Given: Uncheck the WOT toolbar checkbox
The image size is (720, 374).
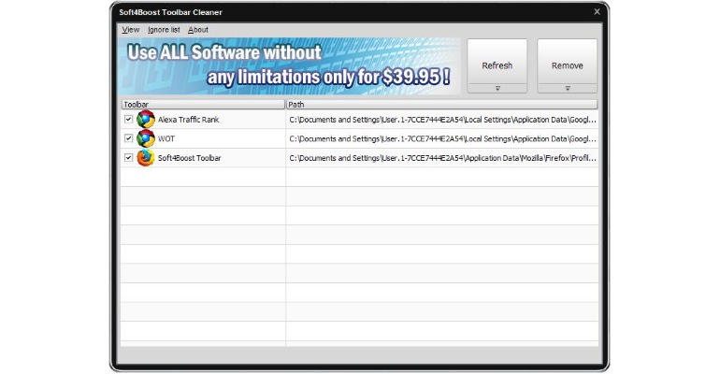Looking at the screenshot, I should (129, 138).
